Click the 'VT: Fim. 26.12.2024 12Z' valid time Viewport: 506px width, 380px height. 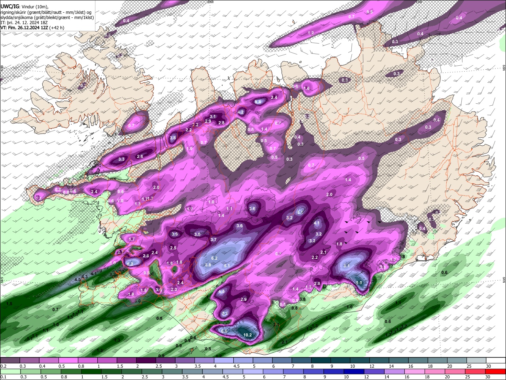[x=25, y=28]
